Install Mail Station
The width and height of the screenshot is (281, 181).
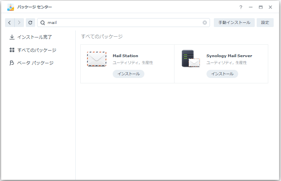(x=129, y=74)
